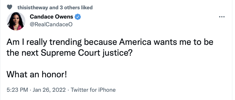Click the 'What an honor!' line
The height and width of the screenshot is (100, 235).
point(37,74)
